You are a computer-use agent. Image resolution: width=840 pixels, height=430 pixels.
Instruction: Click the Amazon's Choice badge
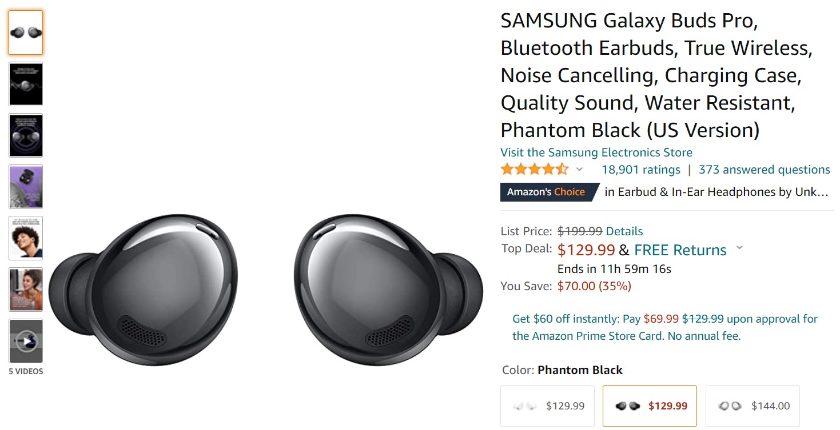point(547,192)
